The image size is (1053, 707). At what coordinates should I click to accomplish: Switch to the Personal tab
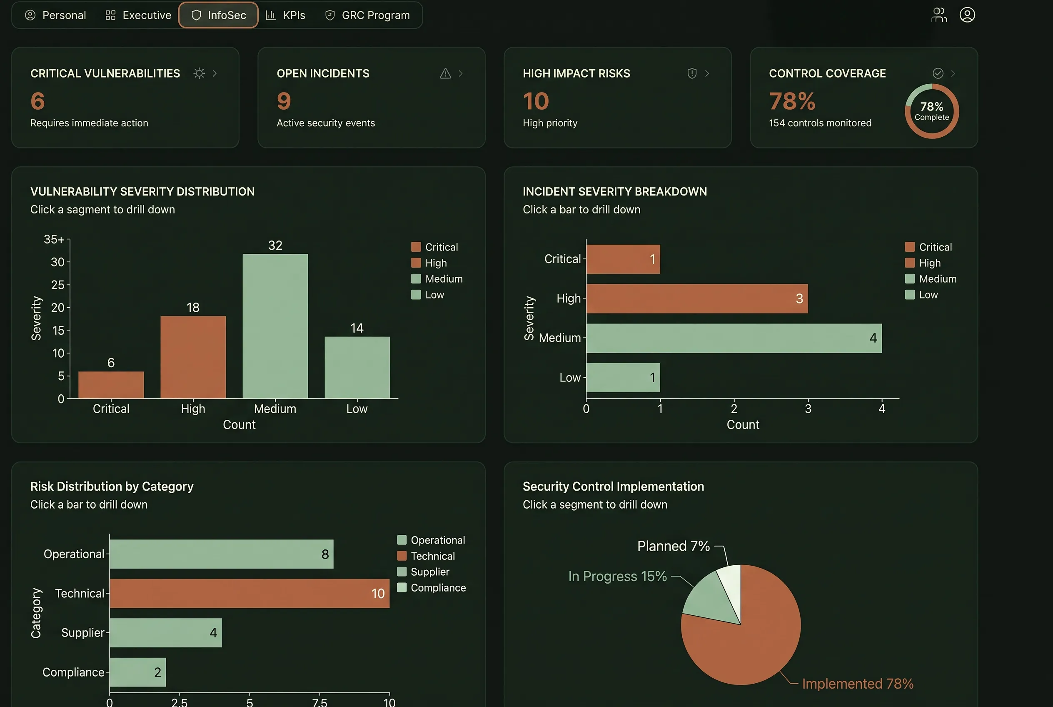pyautogui.click(x=55, y=15)
